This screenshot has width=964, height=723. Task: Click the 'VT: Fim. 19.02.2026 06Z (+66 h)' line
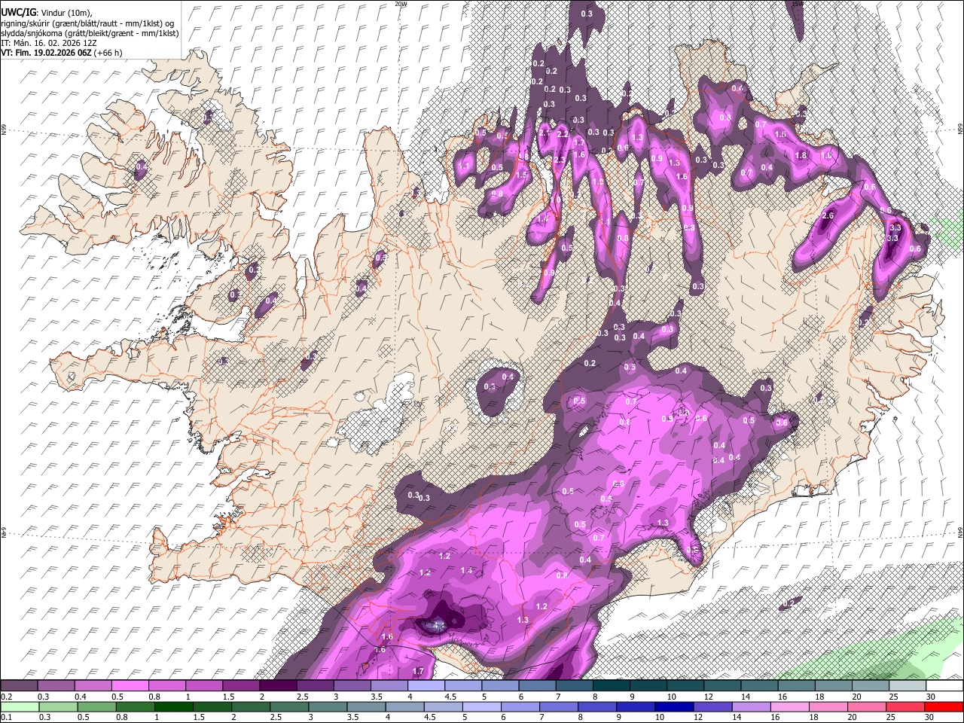pos(61,53)
